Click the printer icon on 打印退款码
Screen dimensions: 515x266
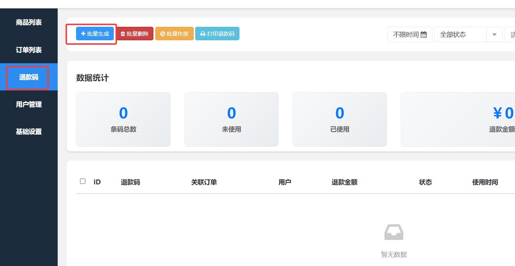click(x=203, y=34)
